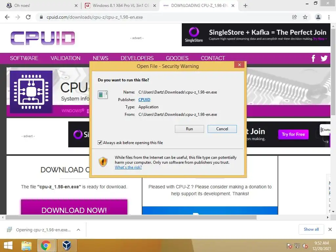Screen dimensions: 336x252
Task: Click the SingleStore Kafka banner ad
Action: 256,35
